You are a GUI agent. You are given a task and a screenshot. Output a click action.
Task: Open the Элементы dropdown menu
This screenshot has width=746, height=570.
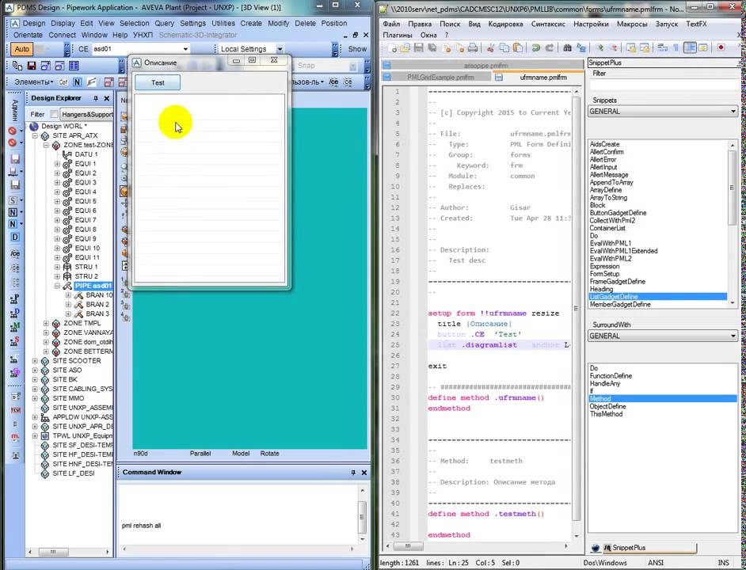coord(33,82)
